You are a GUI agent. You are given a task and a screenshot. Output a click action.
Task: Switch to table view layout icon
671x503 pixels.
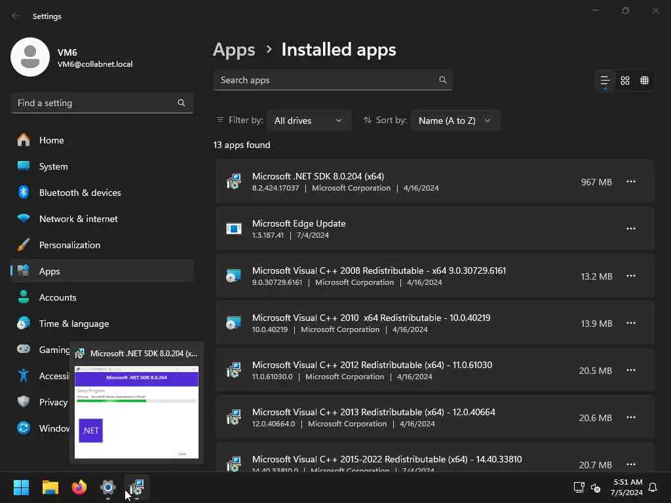point(645,81)
